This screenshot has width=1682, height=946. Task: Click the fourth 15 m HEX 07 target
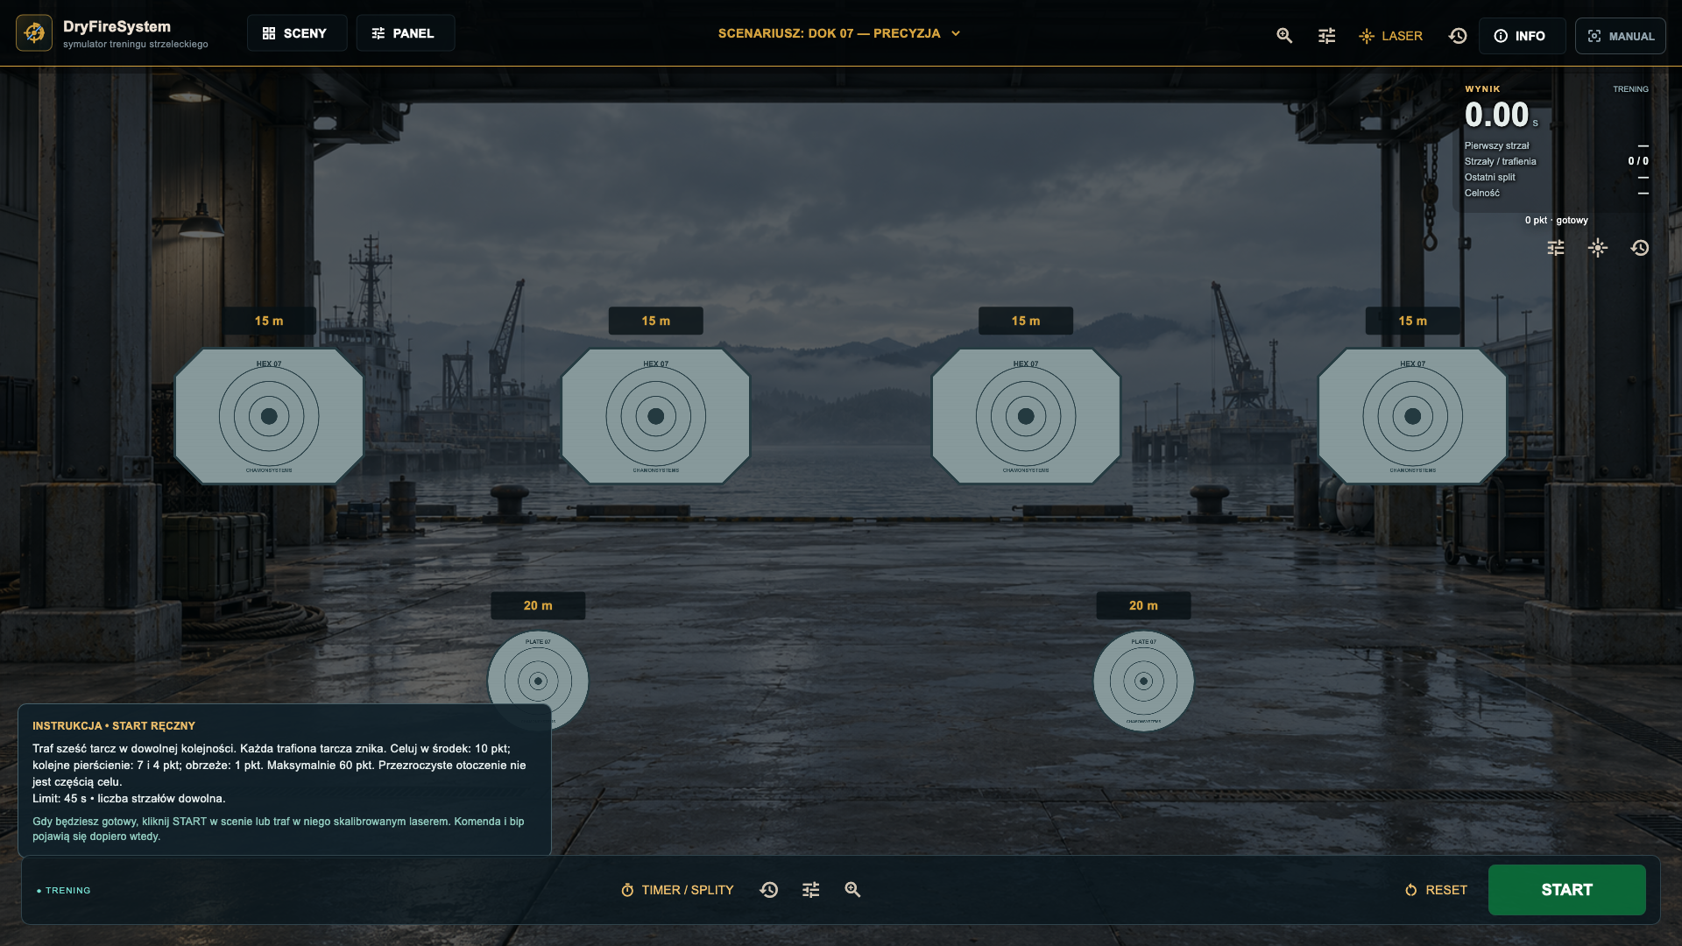click(x=1413, y=416)
